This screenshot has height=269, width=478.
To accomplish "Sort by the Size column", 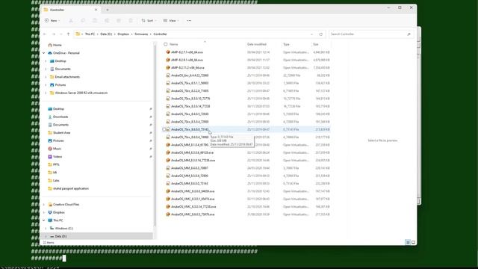I will click(315, 44).
